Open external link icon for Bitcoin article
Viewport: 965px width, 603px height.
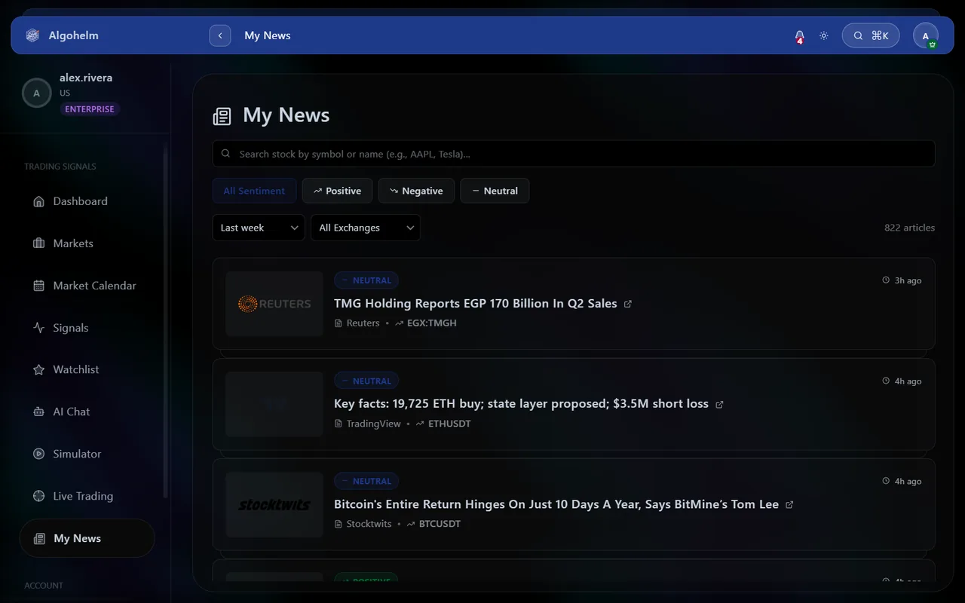click(789, 505)
